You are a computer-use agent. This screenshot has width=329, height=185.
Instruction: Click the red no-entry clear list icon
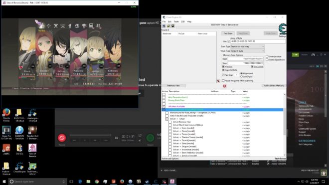224,86
